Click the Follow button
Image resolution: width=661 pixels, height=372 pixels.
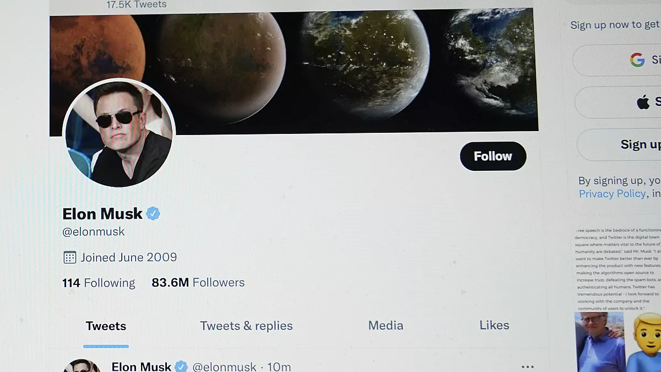pos(493,157)
